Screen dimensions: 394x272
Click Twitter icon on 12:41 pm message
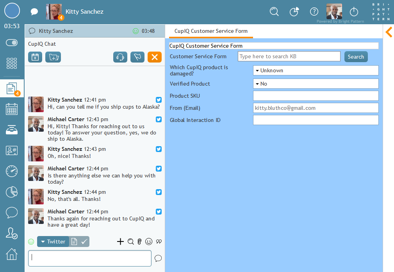159,100
